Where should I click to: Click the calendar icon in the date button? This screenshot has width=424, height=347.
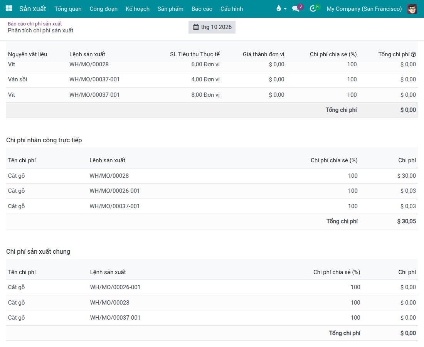click(196, 27)
